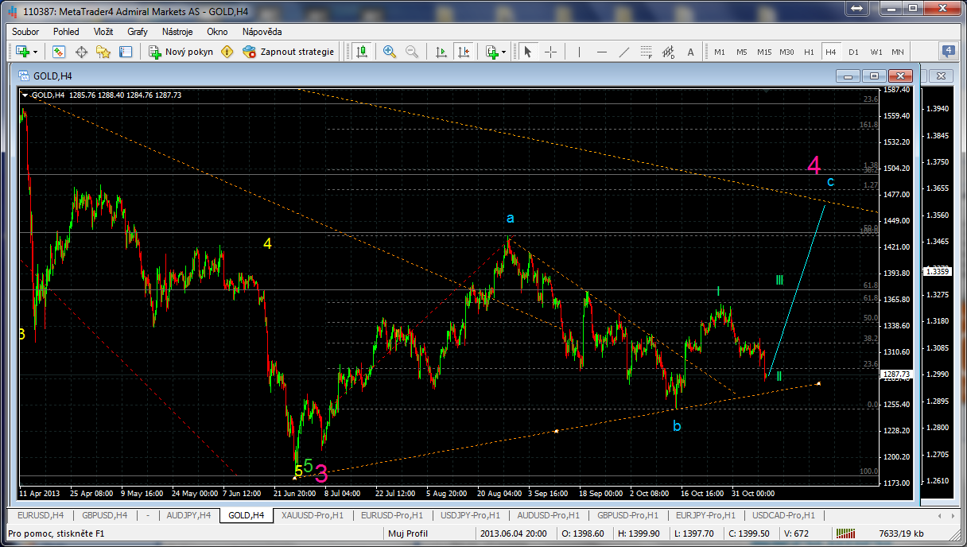Toggle chart auto scroll
The width and height of the screenshot is (967, 547).
pyautogui.click(x=441, y=52)
